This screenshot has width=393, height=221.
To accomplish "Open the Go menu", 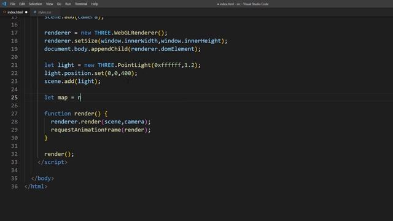I will [x=59, y=4].
